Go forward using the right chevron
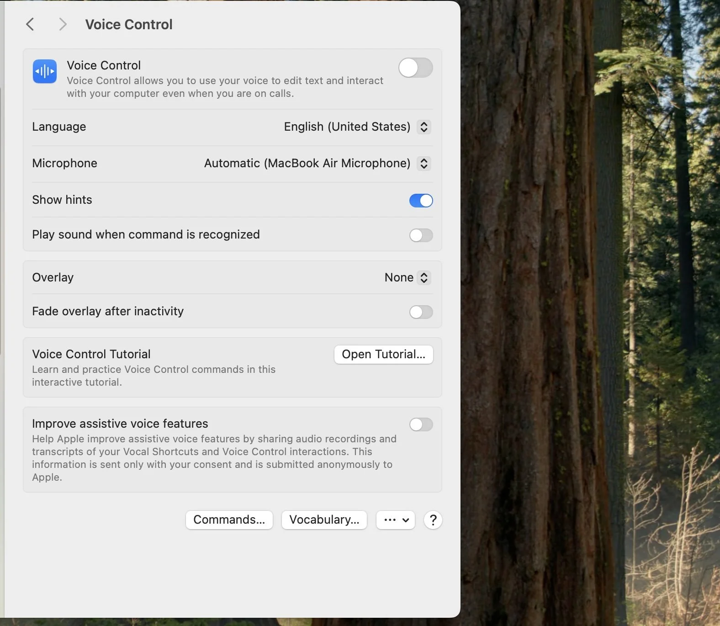 [x=63, y=24]
